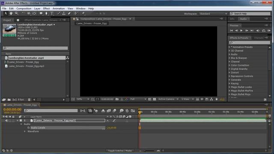Switch to the Info tab
Viewport: 274px width, 154px height.
(232, 19)
